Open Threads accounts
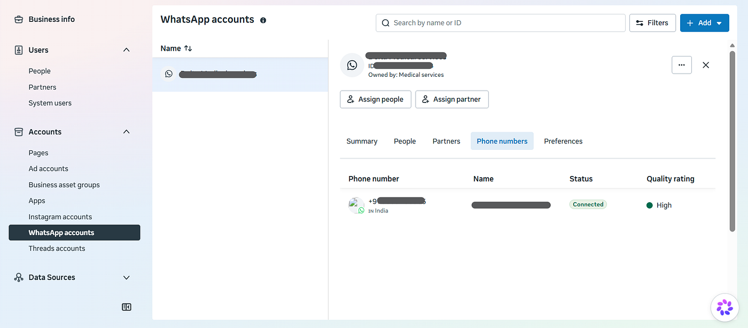This screenshot has width=748, height=328. (57, 249)
